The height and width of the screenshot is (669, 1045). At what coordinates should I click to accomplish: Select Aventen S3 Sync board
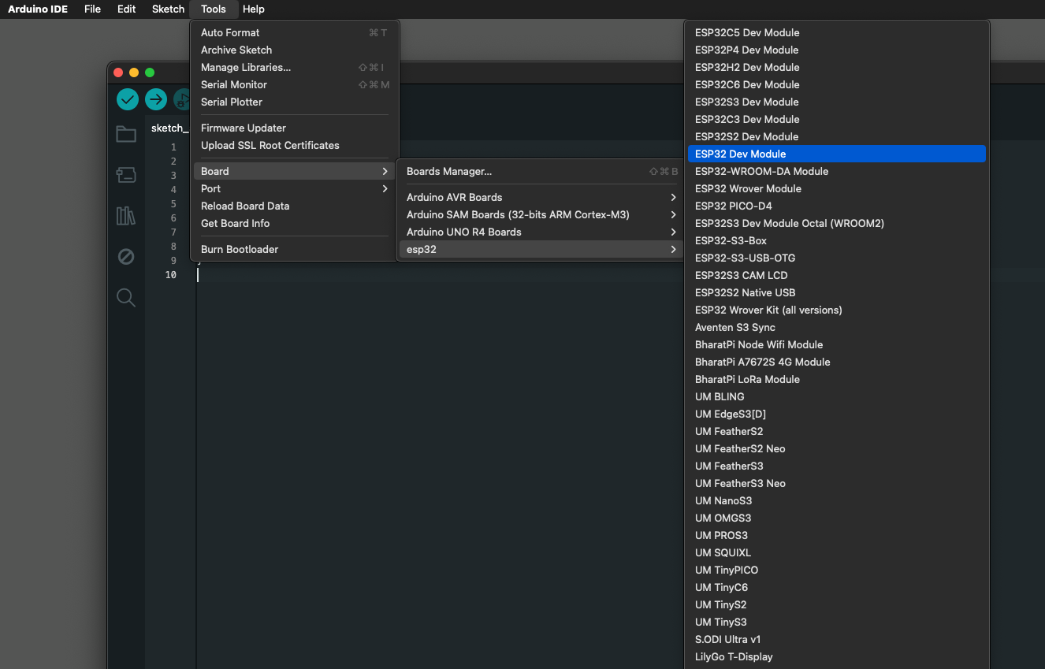[837, 327]
